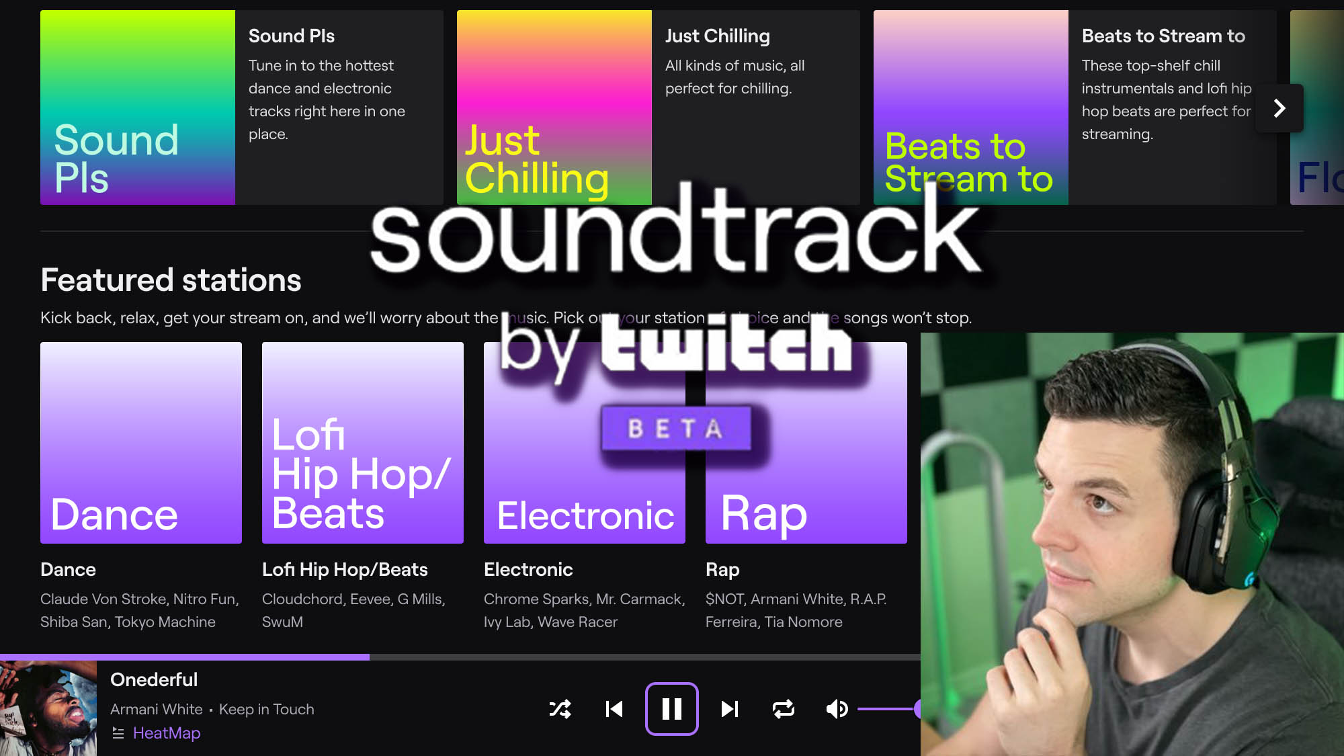Toggle repeat mode
The height and width of the screenshot is (756, 1344).
pyautogui.click(x=784, y=709)
